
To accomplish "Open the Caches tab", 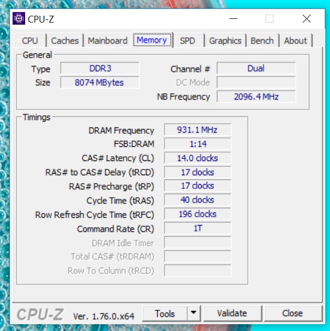I will [x=65, y=40].
